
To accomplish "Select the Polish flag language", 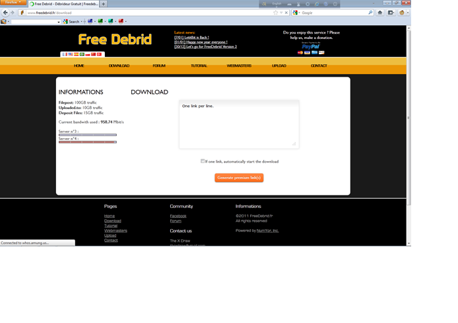I will point(88,54).
